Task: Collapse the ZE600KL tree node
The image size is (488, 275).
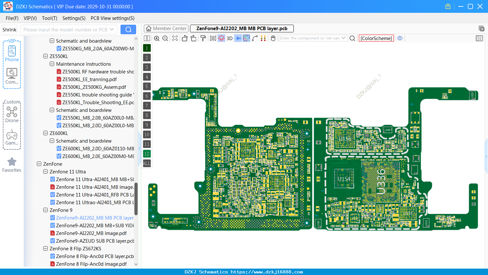Action: pos(45,133)
